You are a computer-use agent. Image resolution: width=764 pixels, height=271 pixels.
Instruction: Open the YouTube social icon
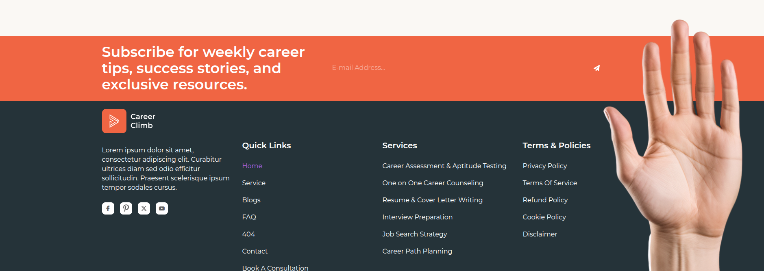(x=162, y=208)
